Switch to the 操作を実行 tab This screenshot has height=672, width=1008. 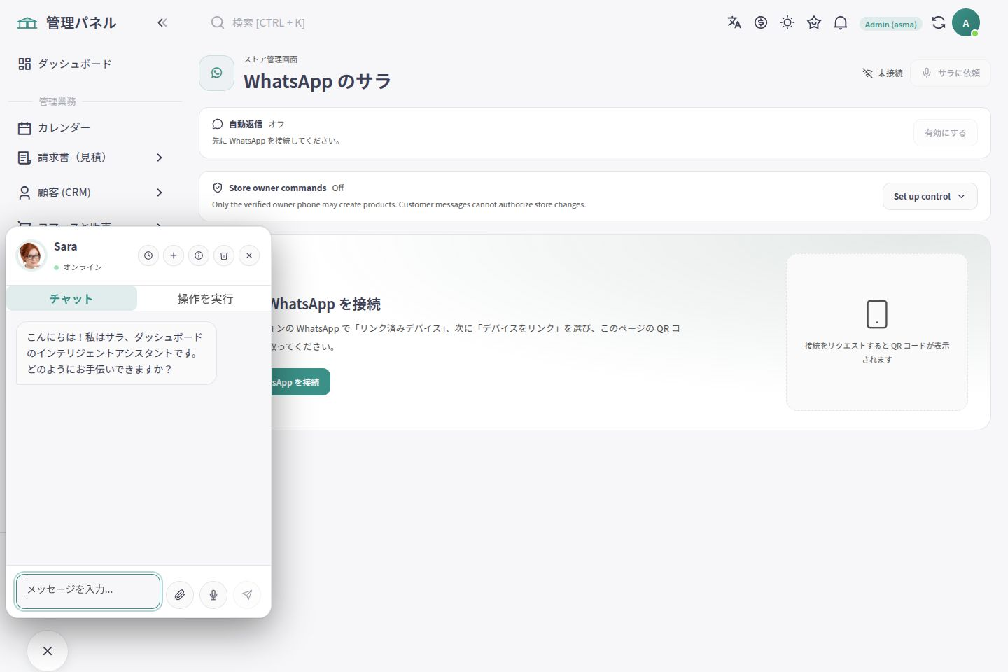(205, 299)
